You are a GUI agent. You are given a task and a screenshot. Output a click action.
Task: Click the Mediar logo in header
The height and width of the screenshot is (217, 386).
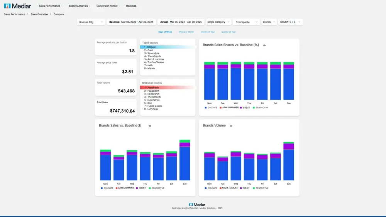(17, 6)
